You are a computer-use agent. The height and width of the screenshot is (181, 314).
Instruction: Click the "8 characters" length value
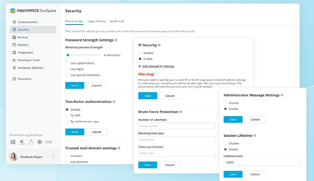coord(112,55)
